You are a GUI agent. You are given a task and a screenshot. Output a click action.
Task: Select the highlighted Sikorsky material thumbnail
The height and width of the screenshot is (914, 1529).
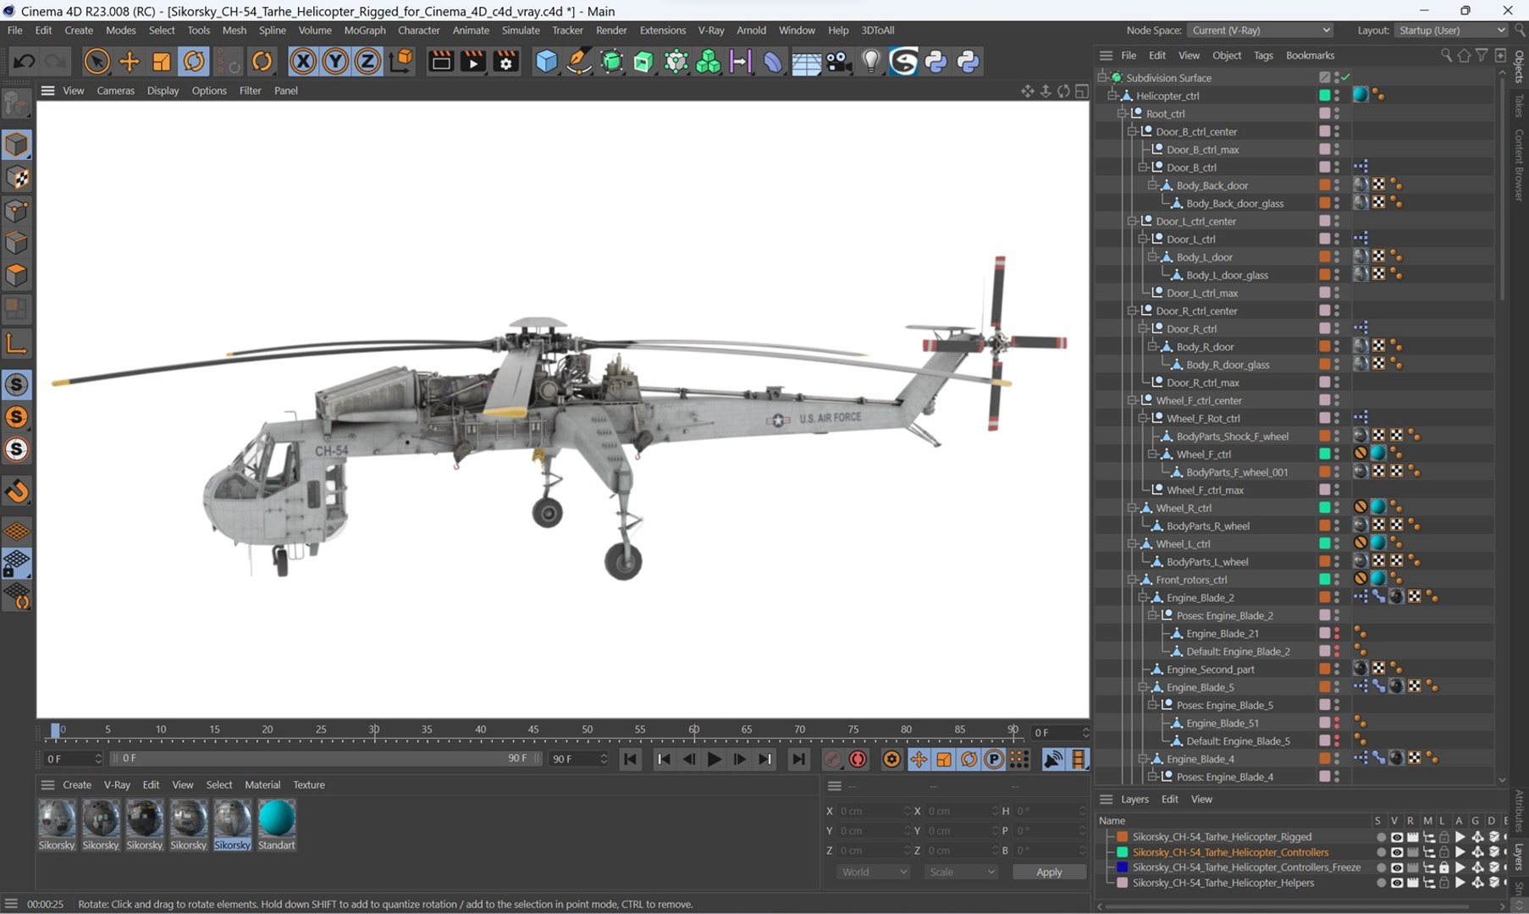233,824
